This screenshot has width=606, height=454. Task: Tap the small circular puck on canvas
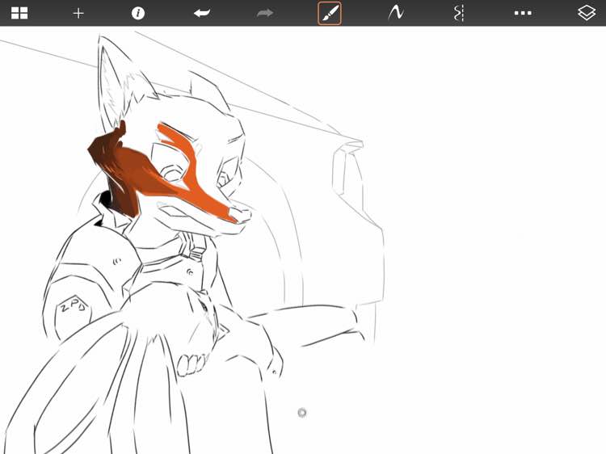click(302, 413)
